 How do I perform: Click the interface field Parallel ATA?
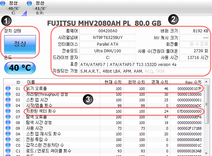(108, 44)
